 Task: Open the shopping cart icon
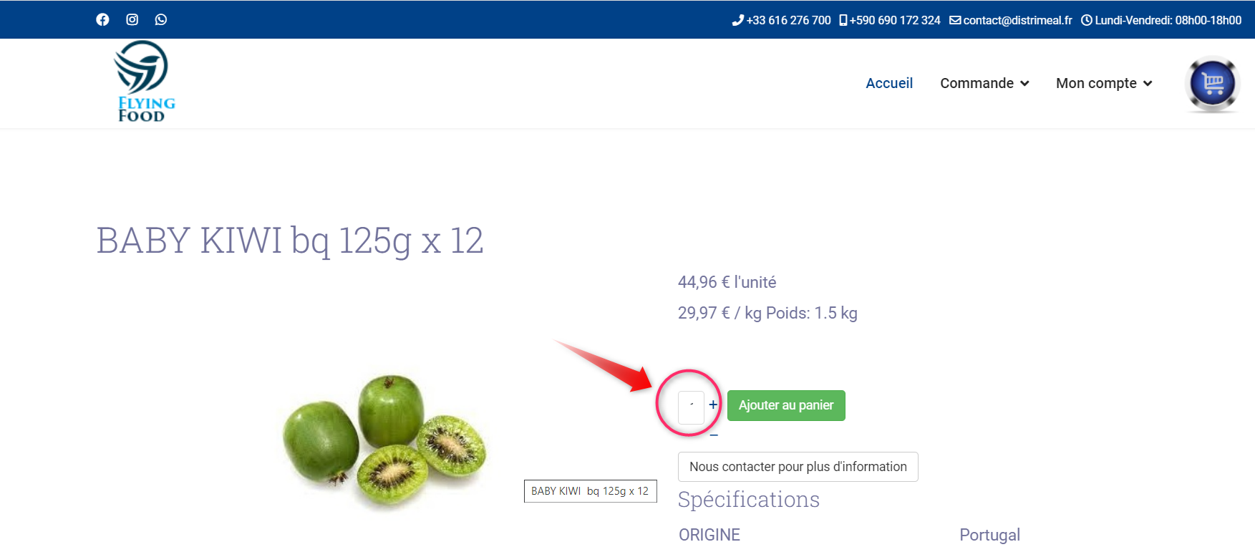(x=1212, y=84)
